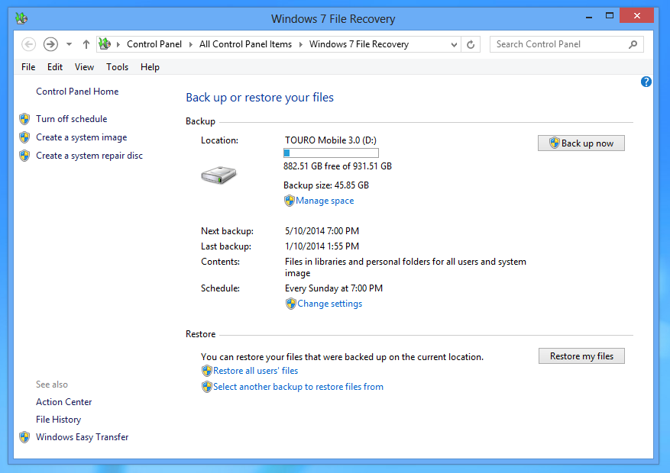Click the Forward navigation arrow

[x=50, y=44]
